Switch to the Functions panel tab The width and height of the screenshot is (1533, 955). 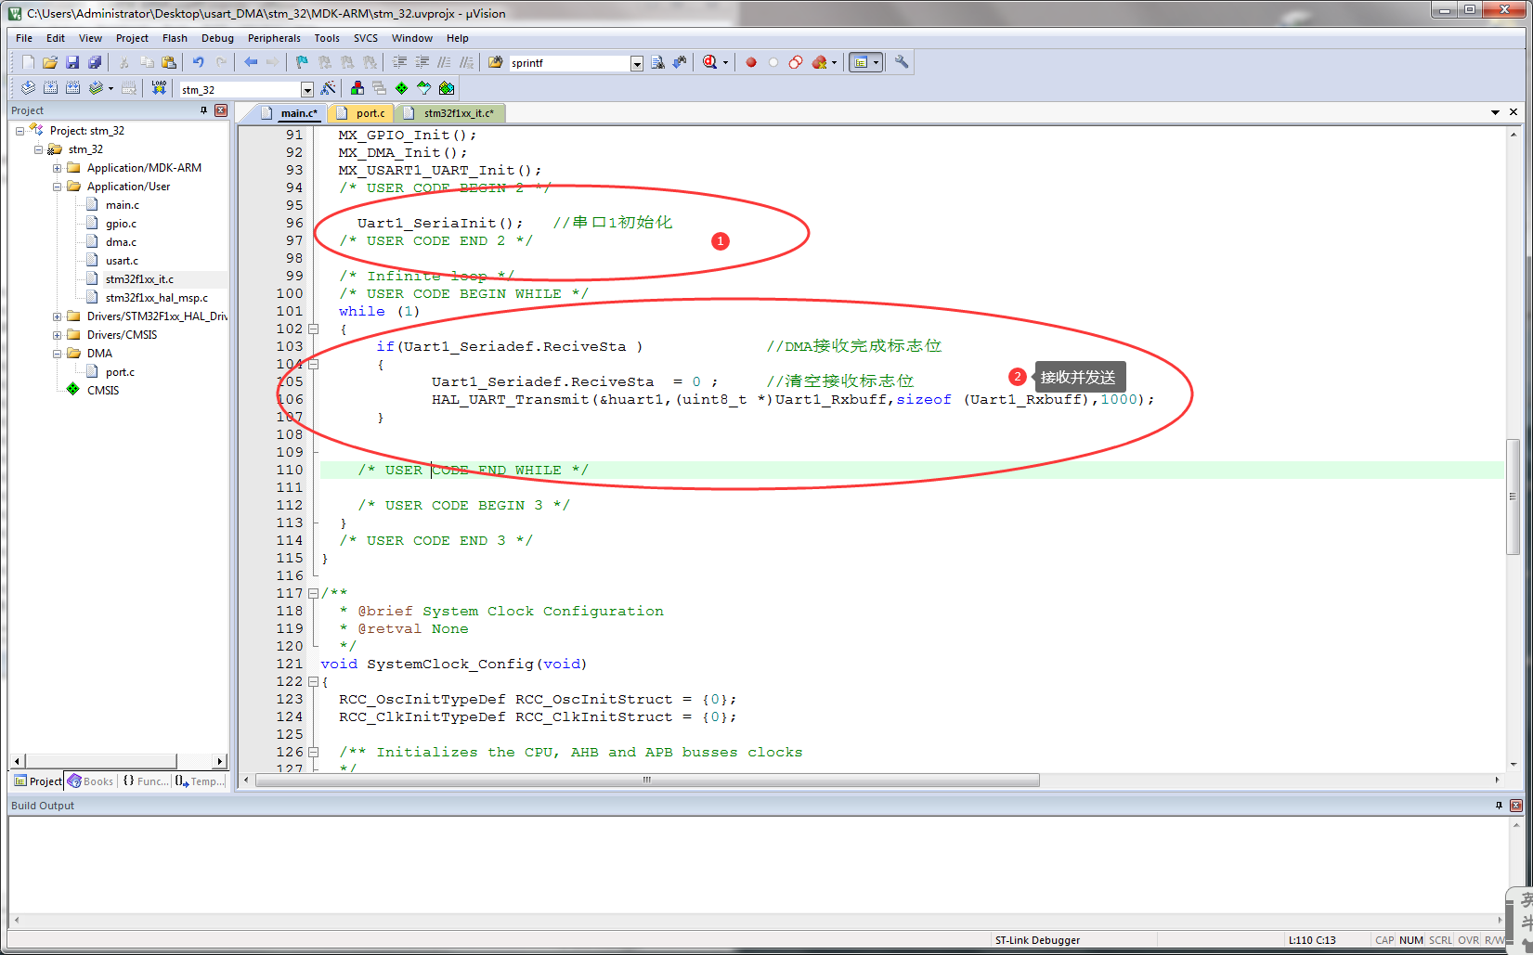point(146,781)
